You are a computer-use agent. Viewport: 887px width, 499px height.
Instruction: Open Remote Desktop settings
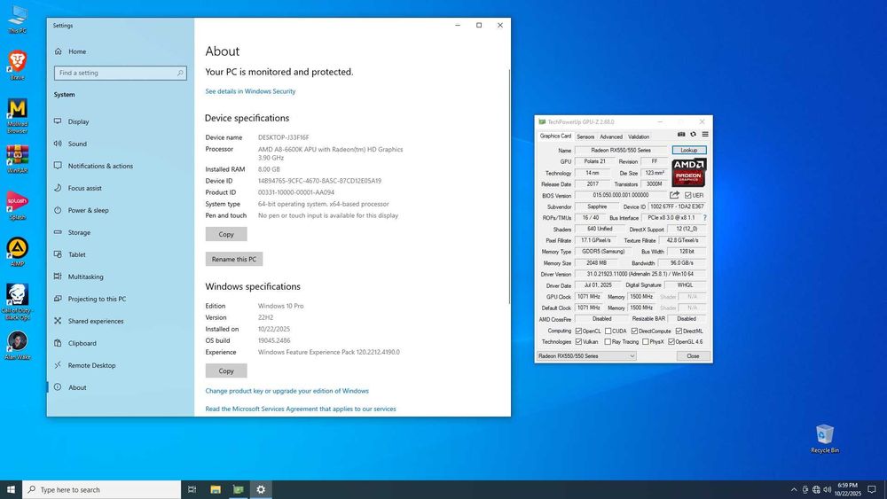[91, 366]
